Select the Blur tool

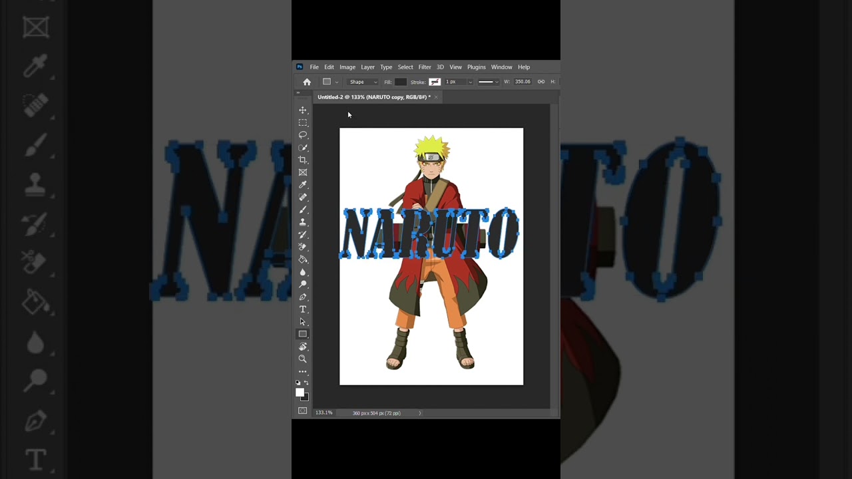(303, 272)
